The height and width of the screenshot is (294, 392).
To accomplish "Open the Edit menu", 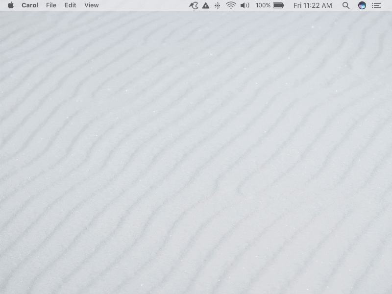I will [x=70, y=5].
